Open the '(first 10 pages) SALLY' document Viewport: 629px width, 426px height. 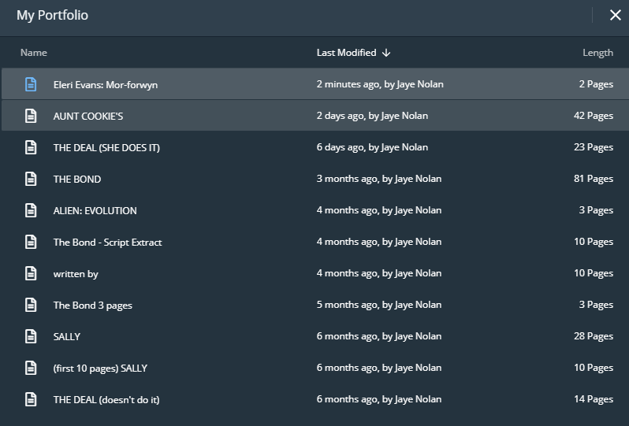(100, 368)
